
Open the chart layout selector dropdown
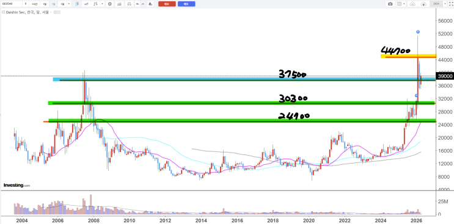coord(401,4)
